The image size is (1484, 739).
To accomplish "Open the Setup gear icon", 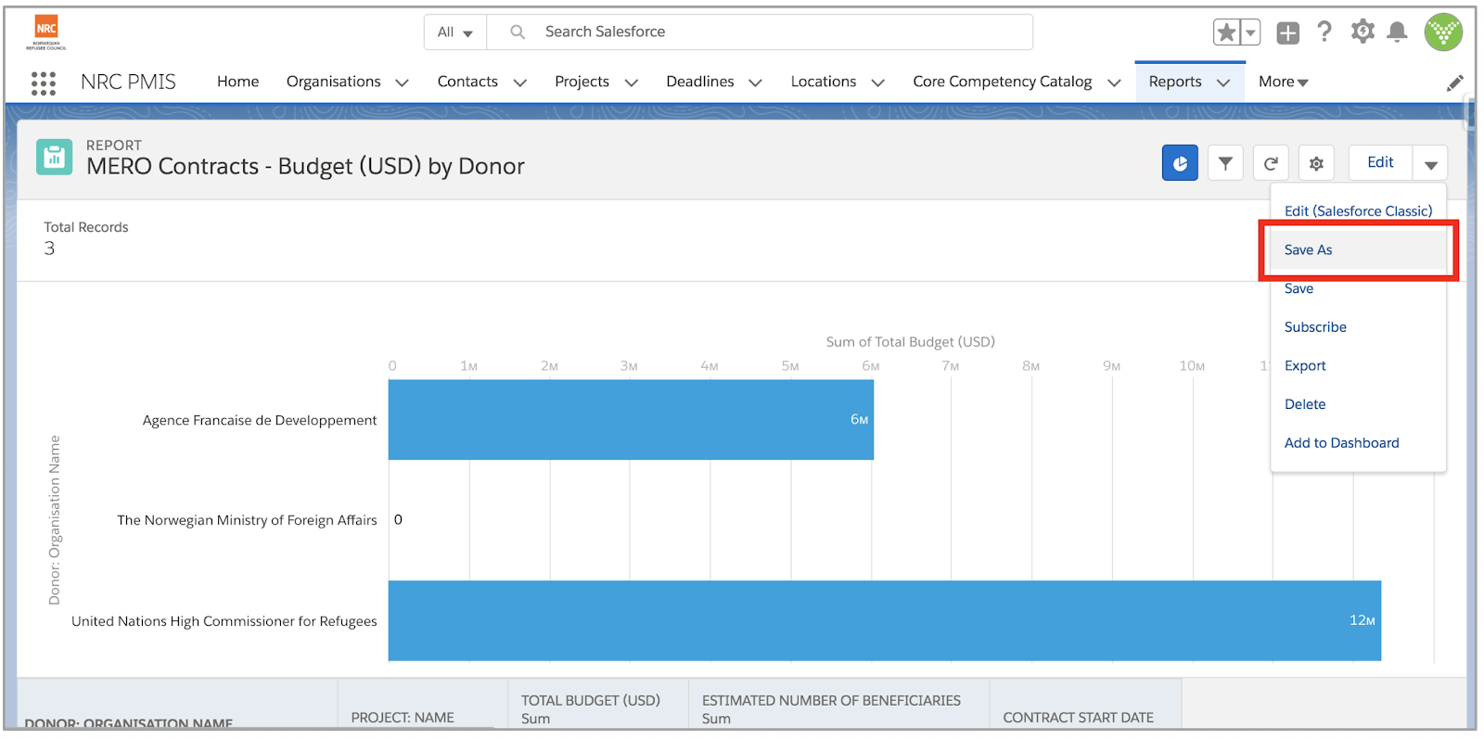I will pyautogui.click(x=1362, y=32).
